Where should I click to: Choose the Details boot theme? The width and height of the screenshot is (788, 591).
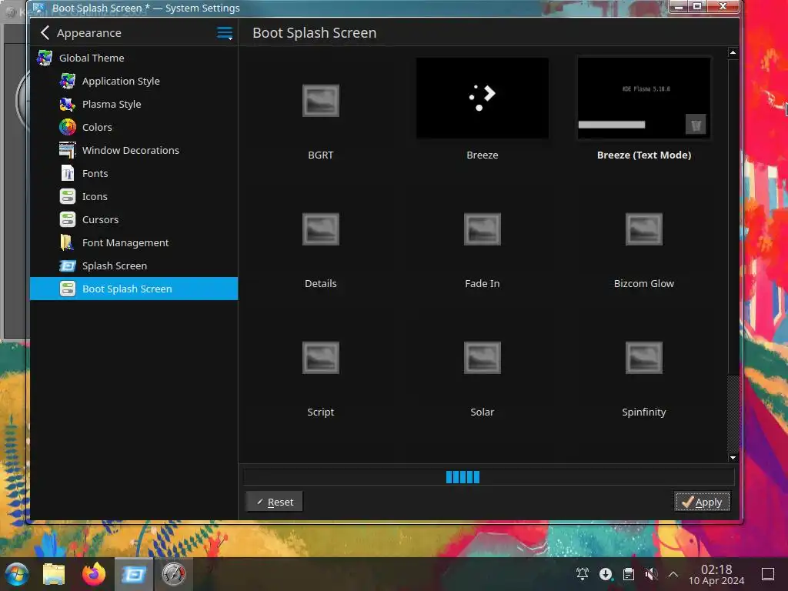321,229
